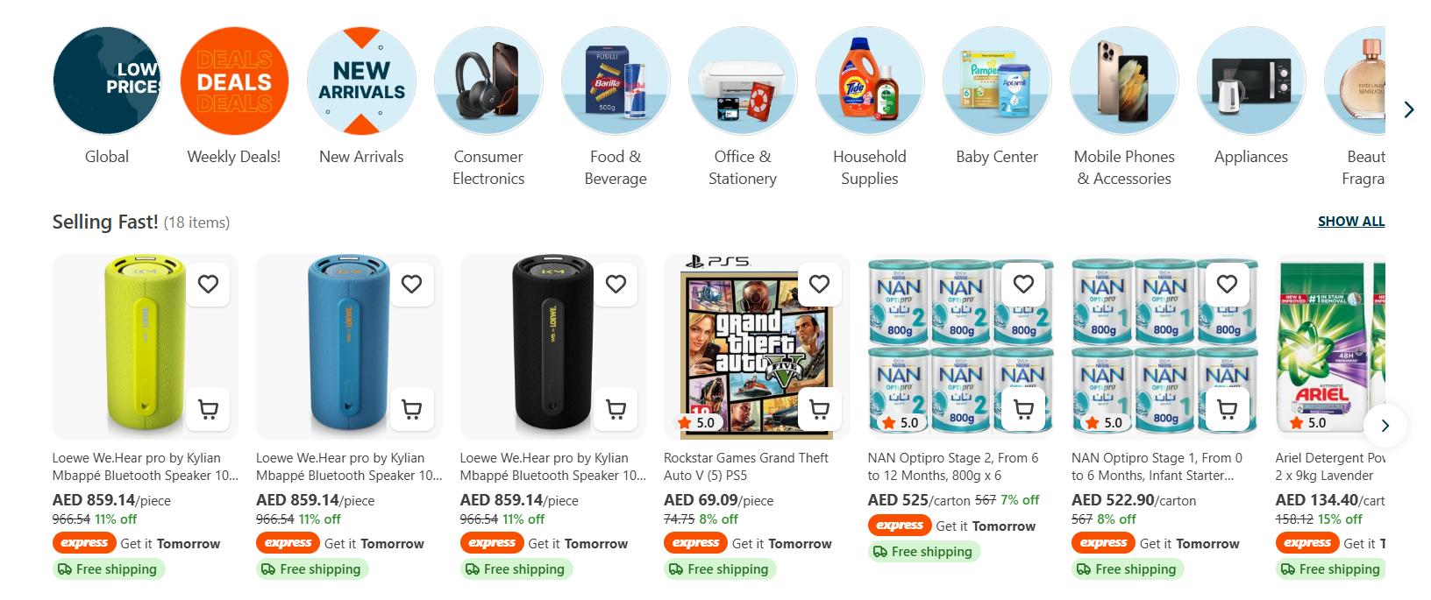This screenshot has width=1431, height=600.
Task: Open Rockstar Games Grand Theft Auto title
Action: [x=745, y=466]
